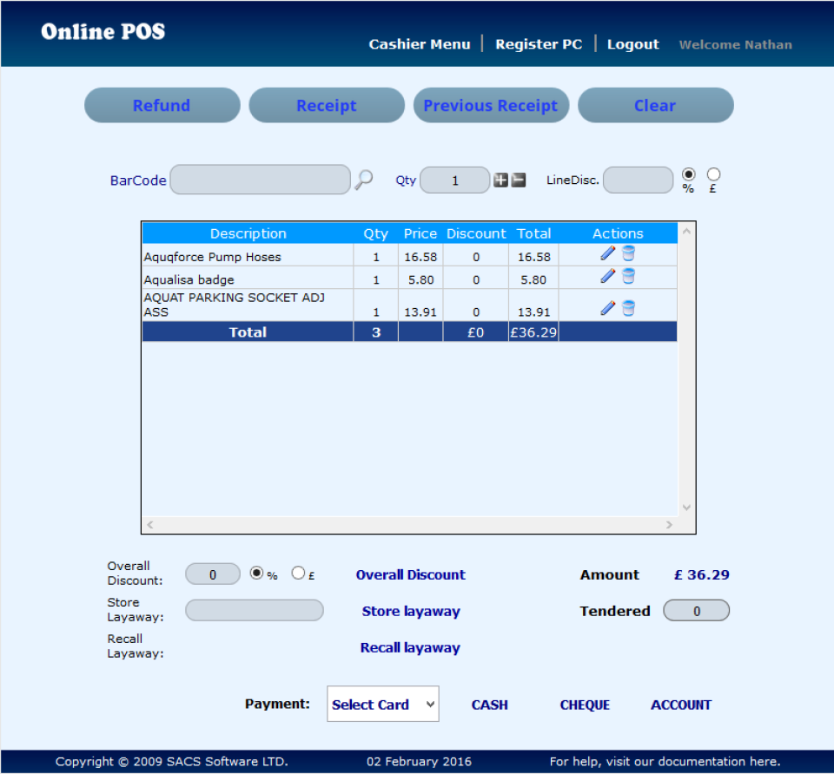The height and width of the screenshot is (774, 834).
Task: Clear the current transaction
Action: pyautogui.click(x=655, y=105)
